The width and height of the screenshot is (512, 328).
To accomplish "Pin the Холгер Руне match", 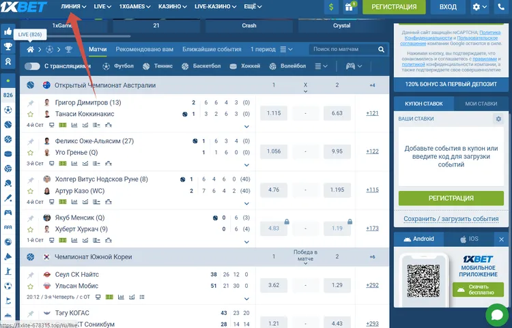I will click(x=30, y=180).
